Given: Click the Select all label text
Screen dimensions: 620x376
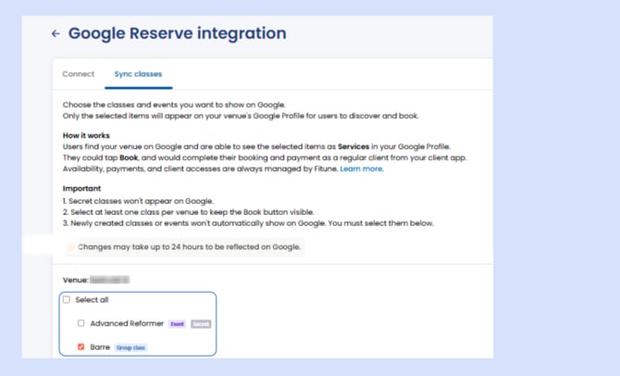Looking at the screenshot, I should pyautogui.click(x=92, y=300).
